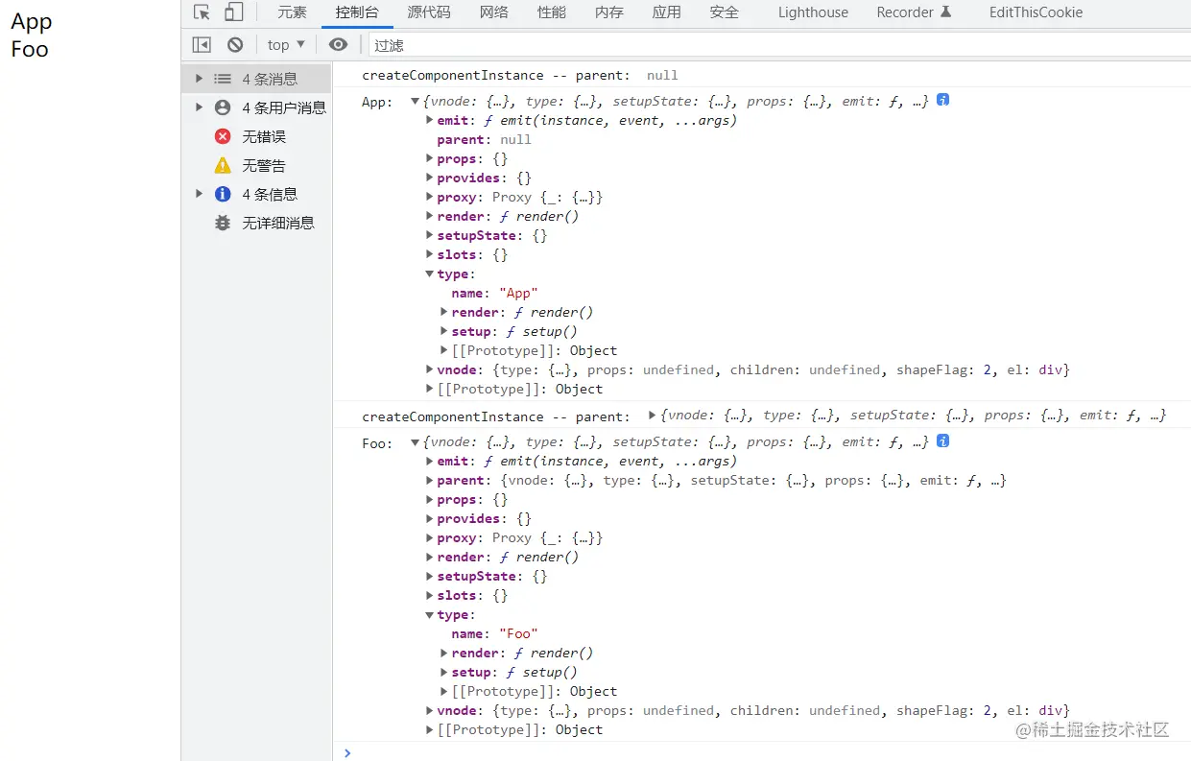The image size is (1191, 761).
Task: Toggle the device toolbar icon
Action: (x=233, y=12)
